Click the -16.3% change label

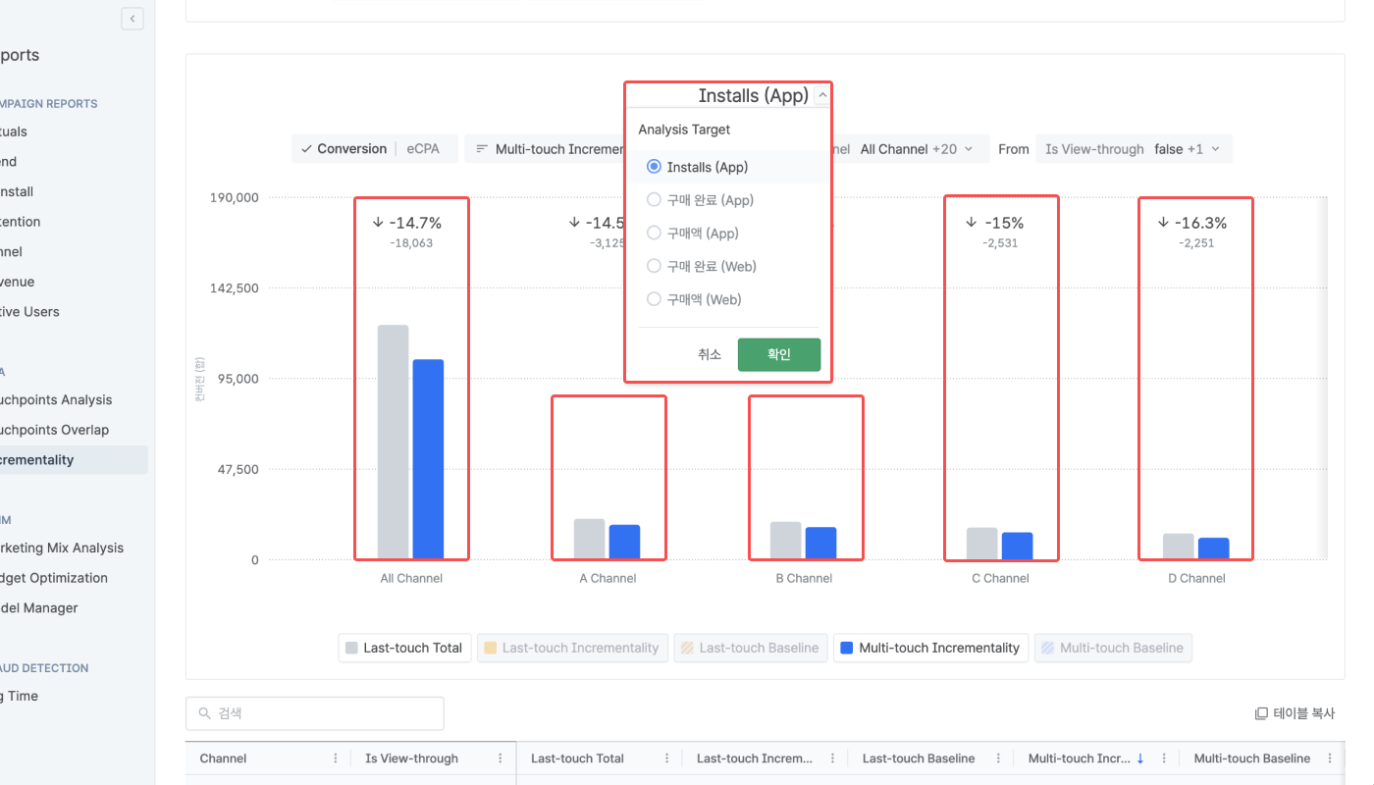pos(1192,223)
